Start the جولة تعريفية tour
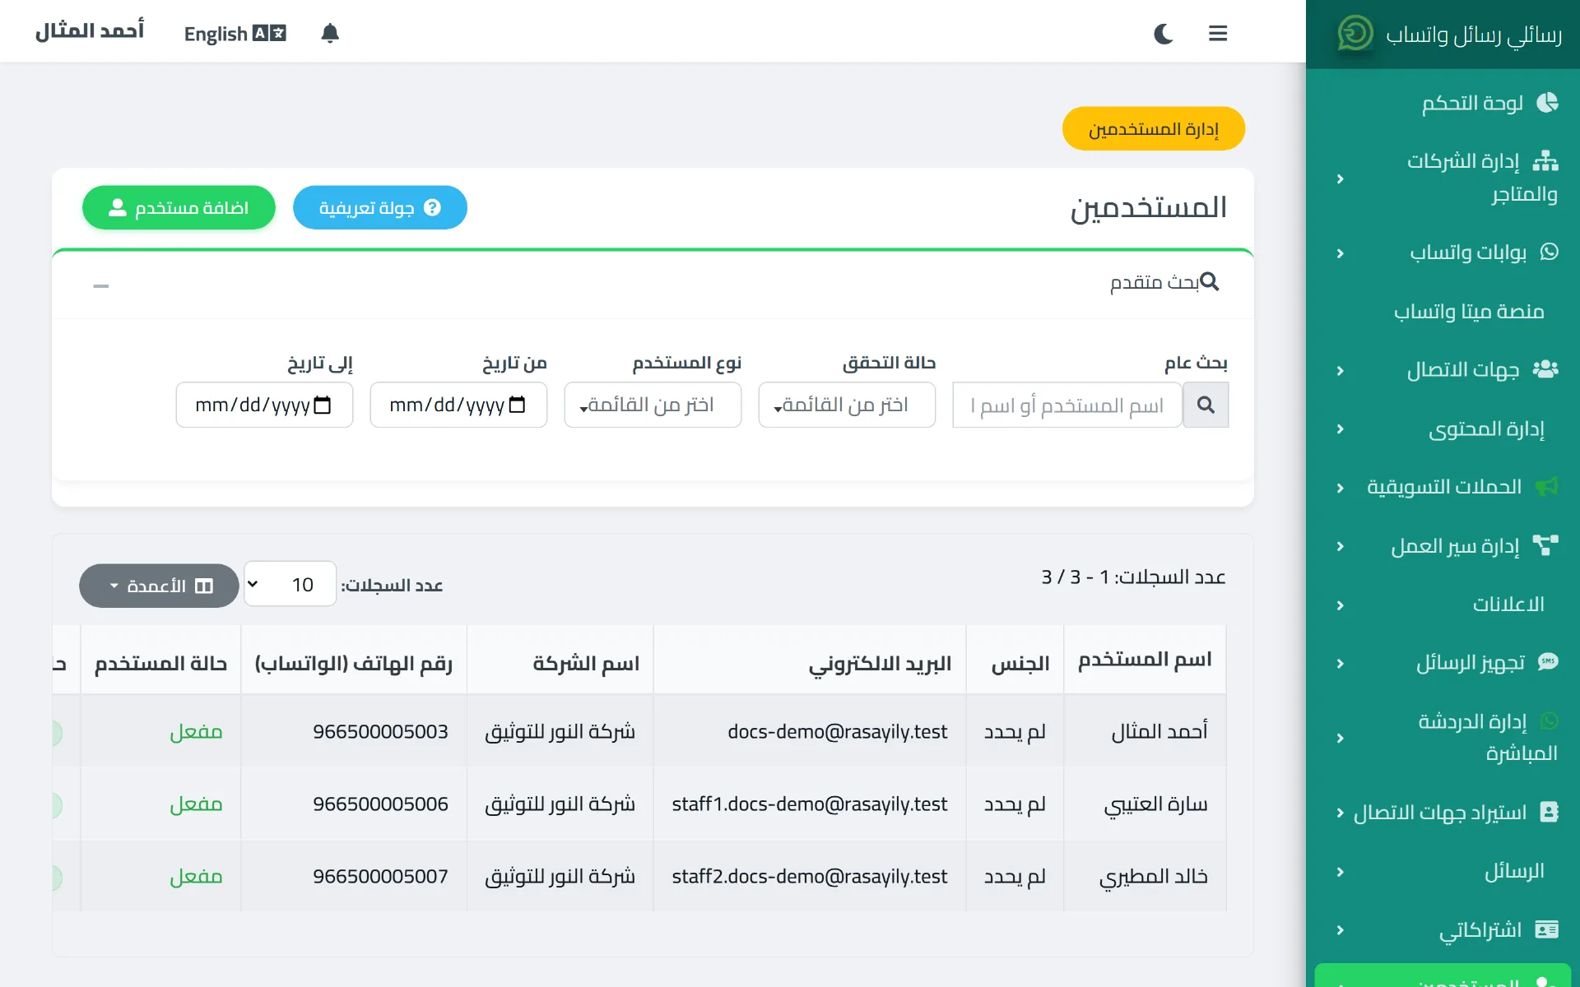Image resolution: width=1580 pixels, height=987 pixels. (380, 207)
